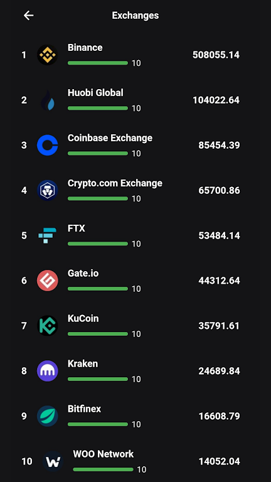Open the Crypto.com Exchange lion logo

47,190
